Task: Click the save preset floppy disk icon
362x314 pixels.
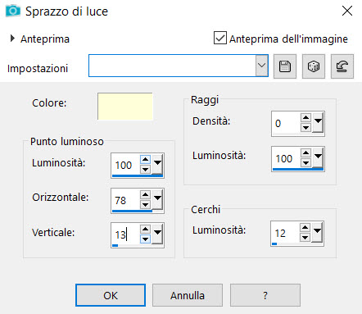Action: pos(285,66)
